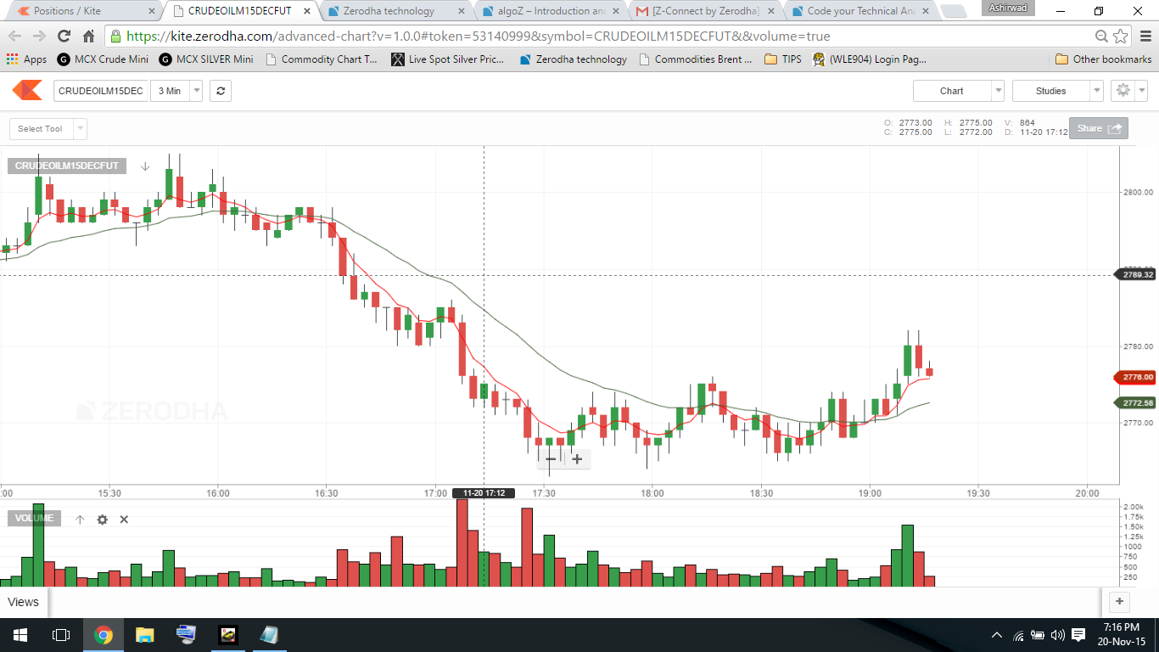Bookmark this page with star icon
This screenshot has height=652, width=1159.
click(x=1121, y=36)
